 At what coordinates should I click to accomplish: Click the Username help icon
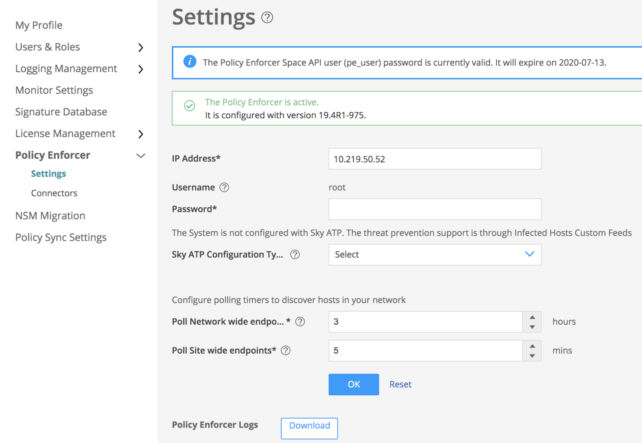click(x=224, y=187)
